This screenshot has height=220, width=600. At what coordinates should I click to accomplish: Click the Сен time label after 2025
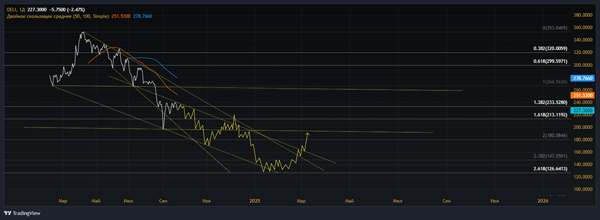446,200
